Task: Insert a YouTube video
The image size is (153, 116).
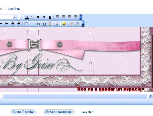Action: pos(78,24)
